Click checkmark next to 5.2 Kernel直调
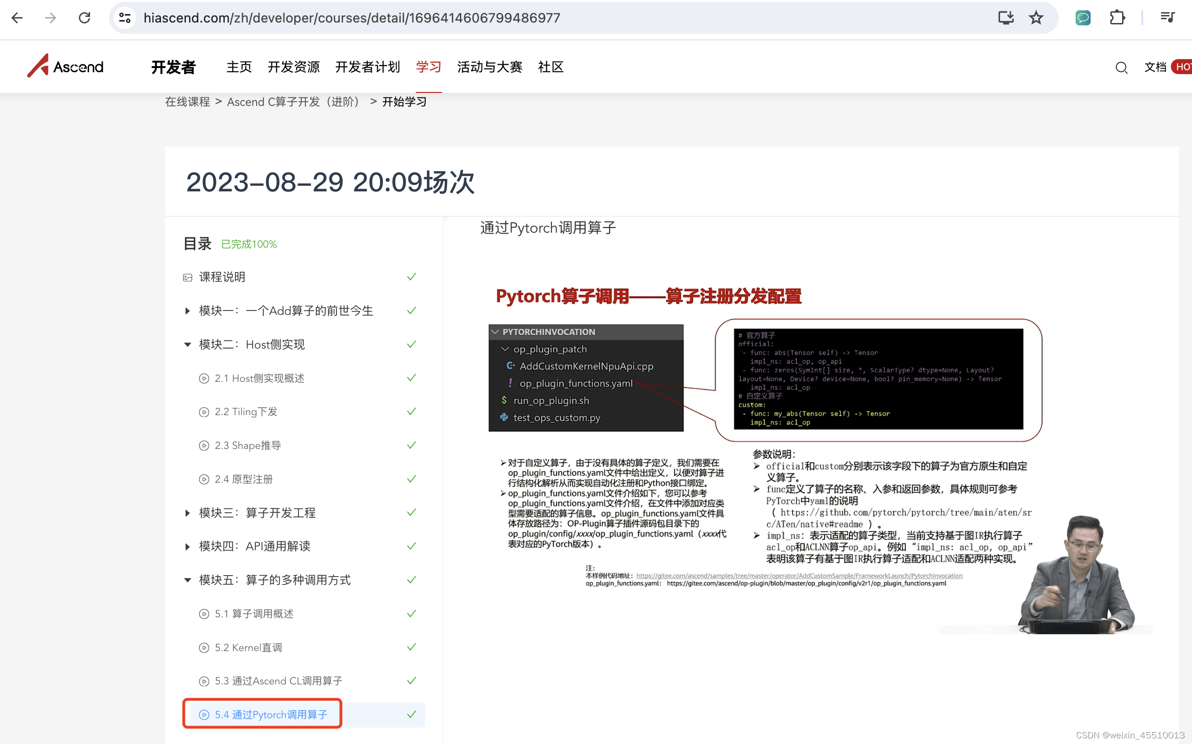 [412, 647]
